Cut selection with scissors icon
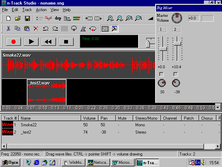This screenshot has width=222, height=167. point(8,29)
